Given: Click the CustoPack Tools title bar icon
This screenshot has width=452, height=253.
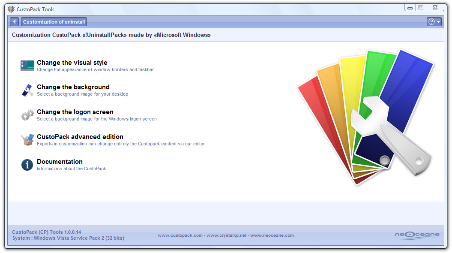Looking at the screenshot, I should click(x=11, y=9).
